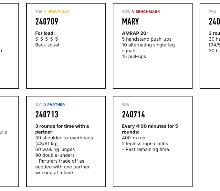Click the 'AMRAP 20:' heading
The height and width of the screenshot is (191, 220).
pos(135,33)
